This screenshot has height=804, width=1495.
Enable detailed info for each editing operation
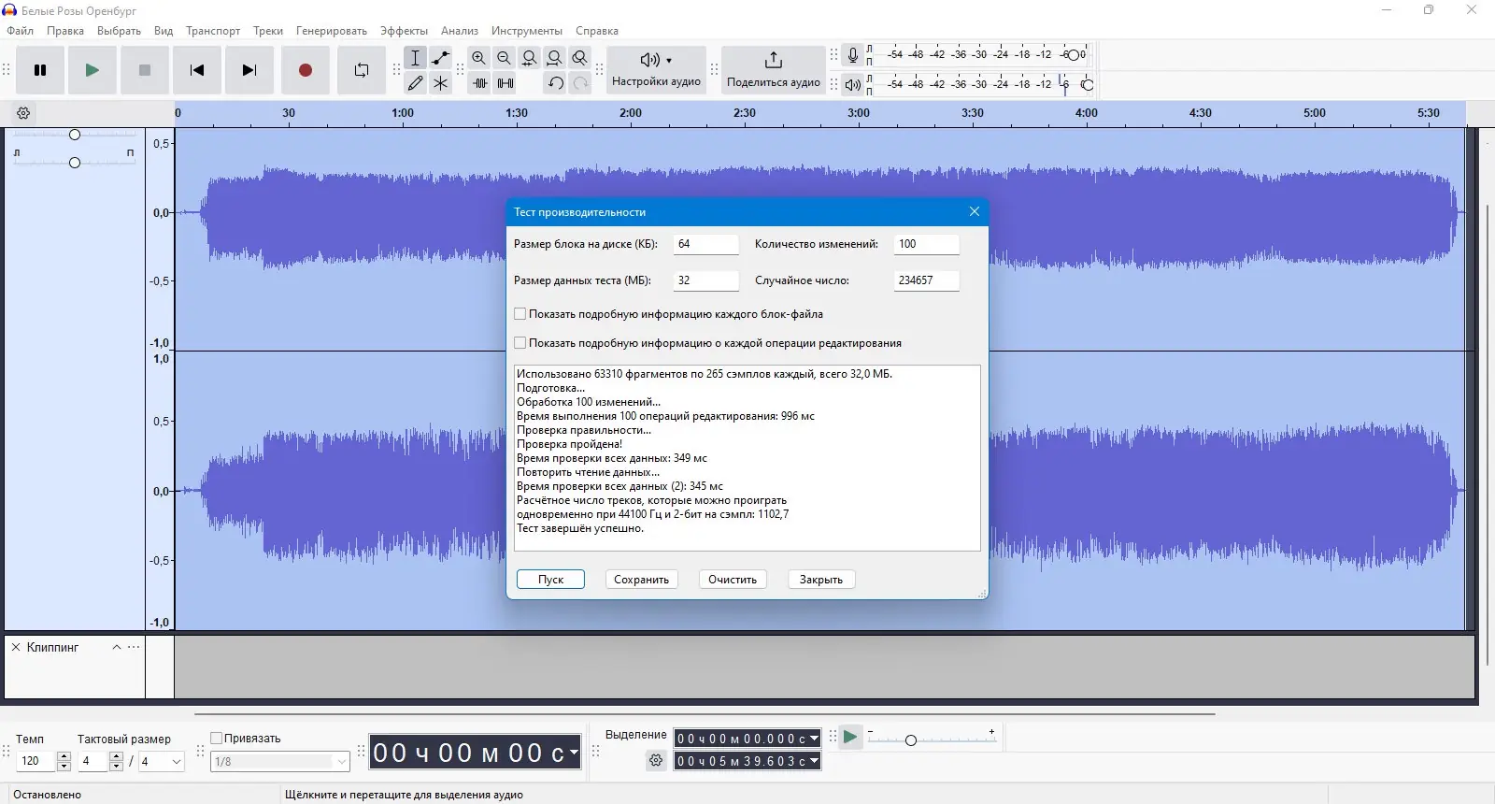click(520, 343)
